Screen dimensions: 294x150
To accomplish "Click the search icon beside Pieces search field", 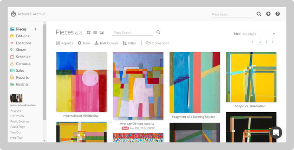I will pos(158,32).
